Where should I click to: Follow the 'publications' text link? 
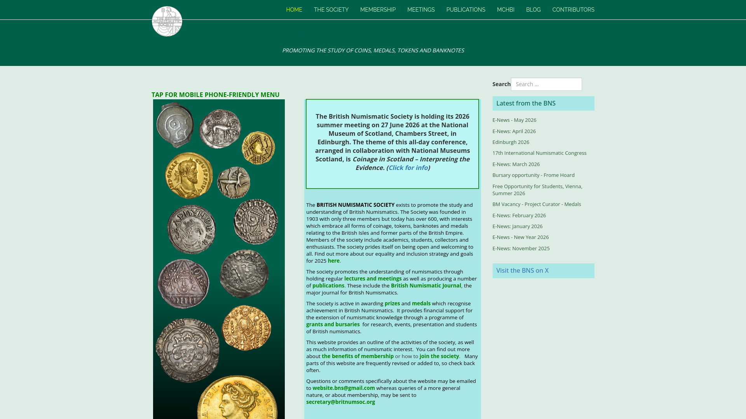tap(328, 286)
